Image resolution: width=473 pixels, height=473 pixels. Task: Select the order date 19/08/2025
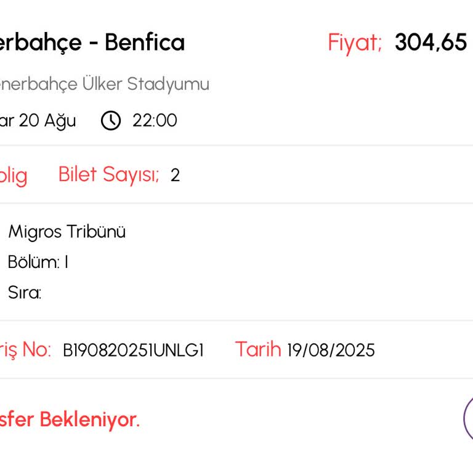331,350
